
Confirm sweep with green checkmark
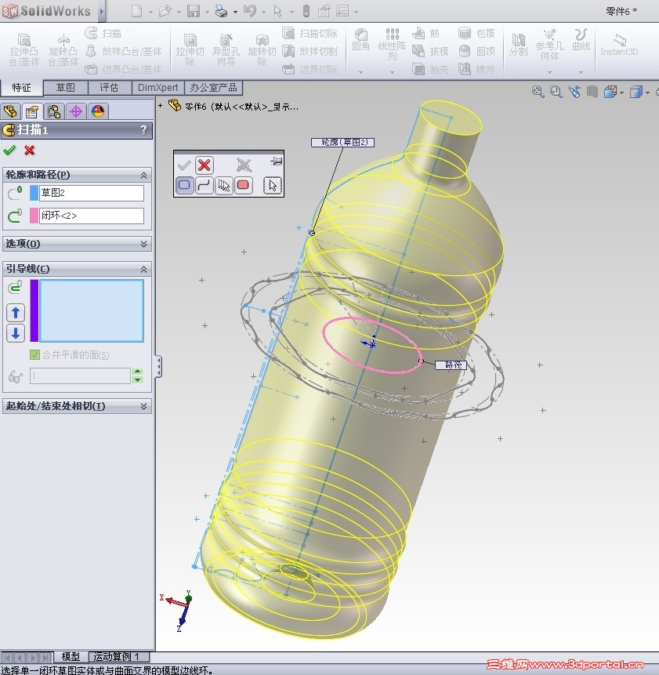point(9,151)
